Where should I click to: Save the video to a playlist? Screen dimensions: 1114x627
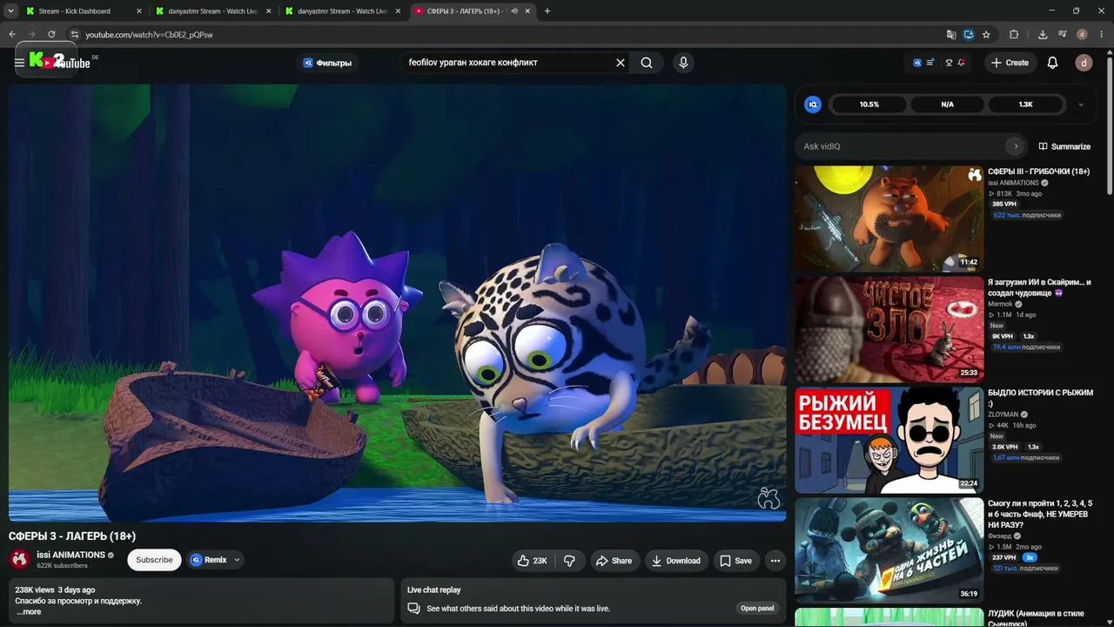[735, 561]
